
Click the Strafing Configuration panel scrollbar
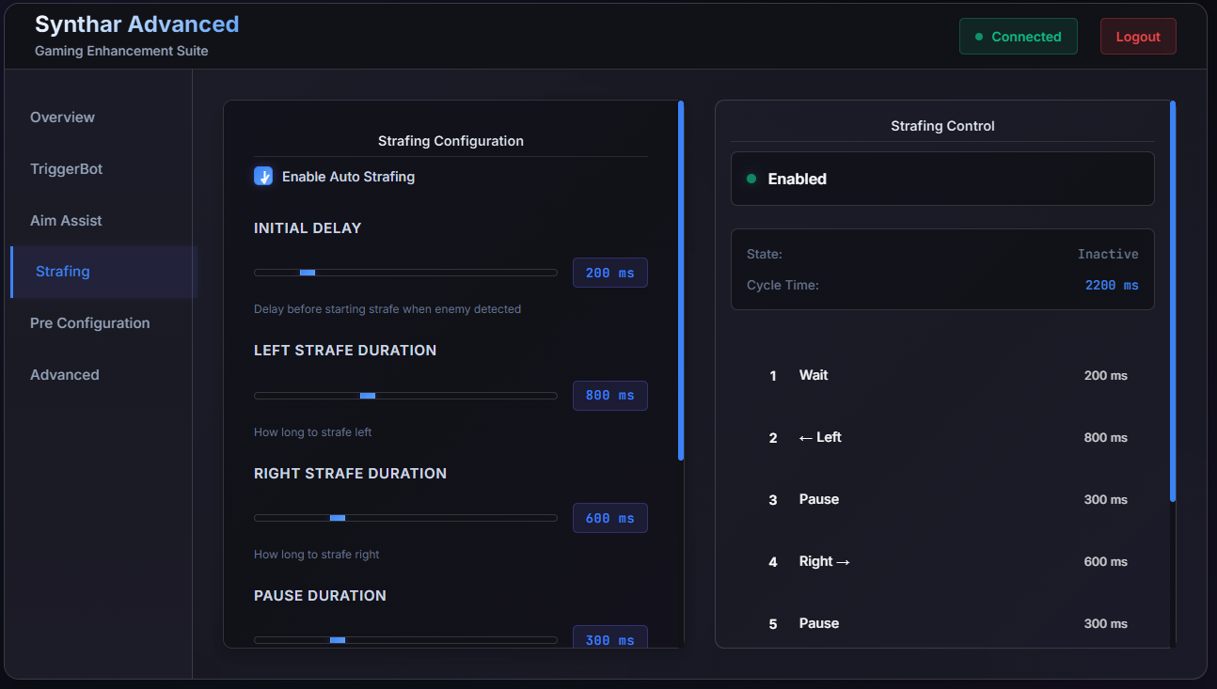[x=681, y=280]
